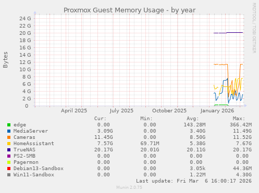259x193 pixels.
Task: Click TrueNAS average value 20.11G
Action: [x=196, y=150]
